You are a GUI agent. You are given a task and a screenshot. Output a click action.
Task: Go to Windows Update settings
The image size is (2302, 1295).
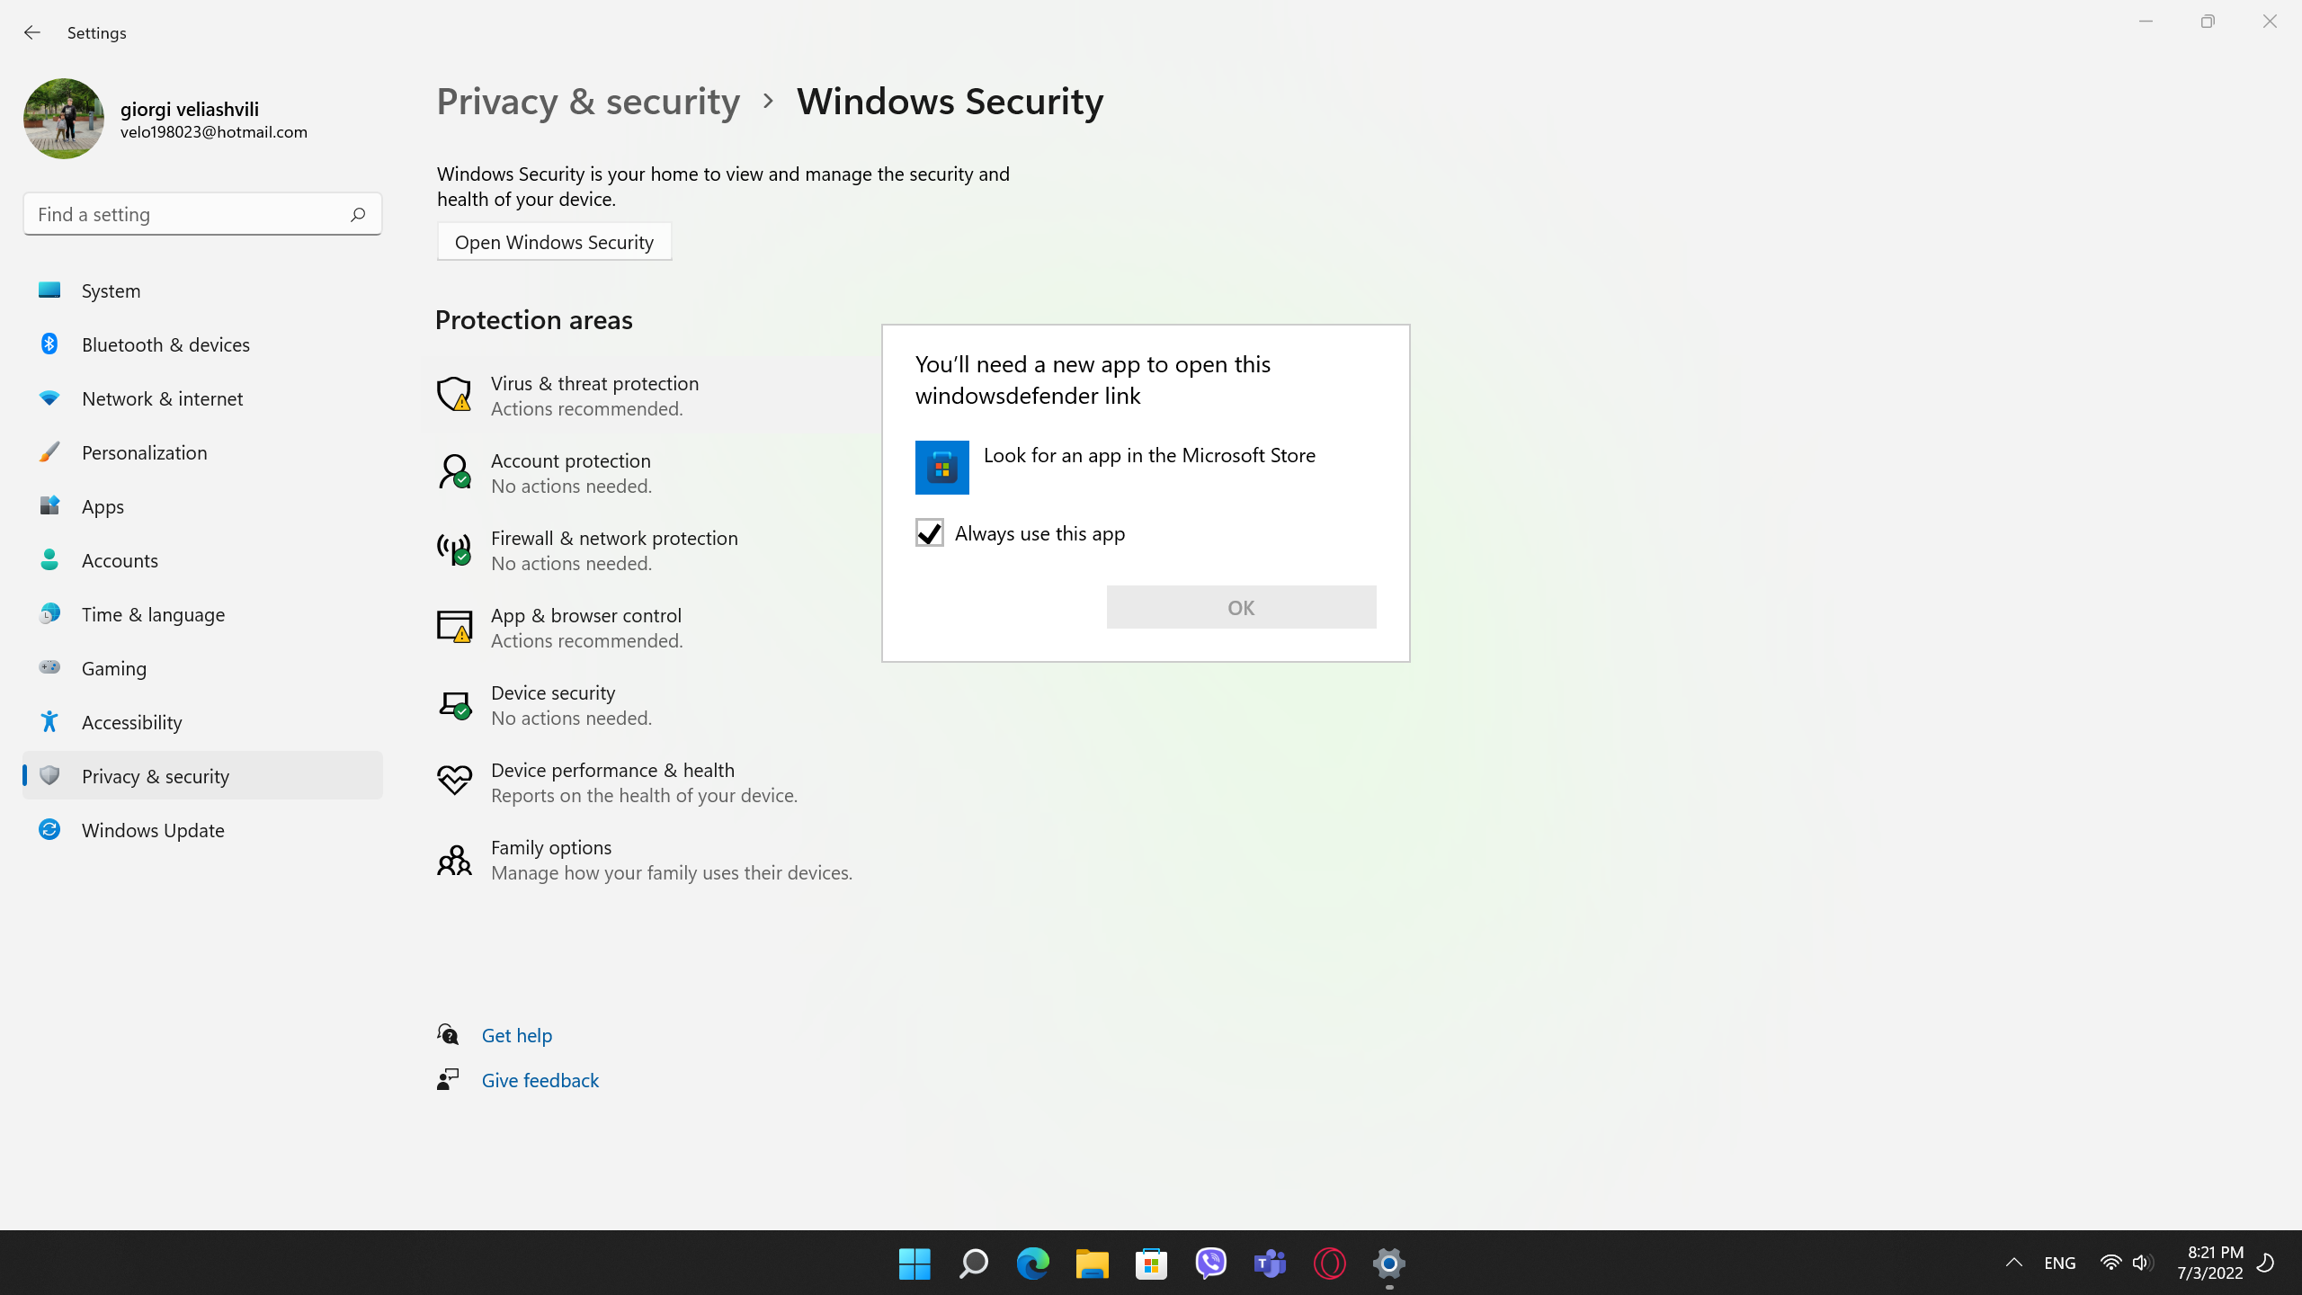point(153,830)
